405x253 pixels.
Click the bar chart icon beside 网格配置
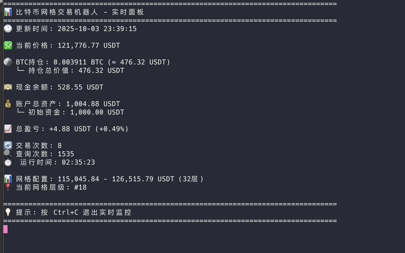coord(8,179)
